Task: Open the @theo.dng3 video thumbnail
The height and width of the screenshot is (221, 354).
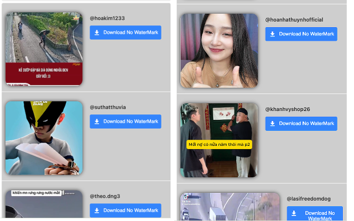Action: point(44,204)
